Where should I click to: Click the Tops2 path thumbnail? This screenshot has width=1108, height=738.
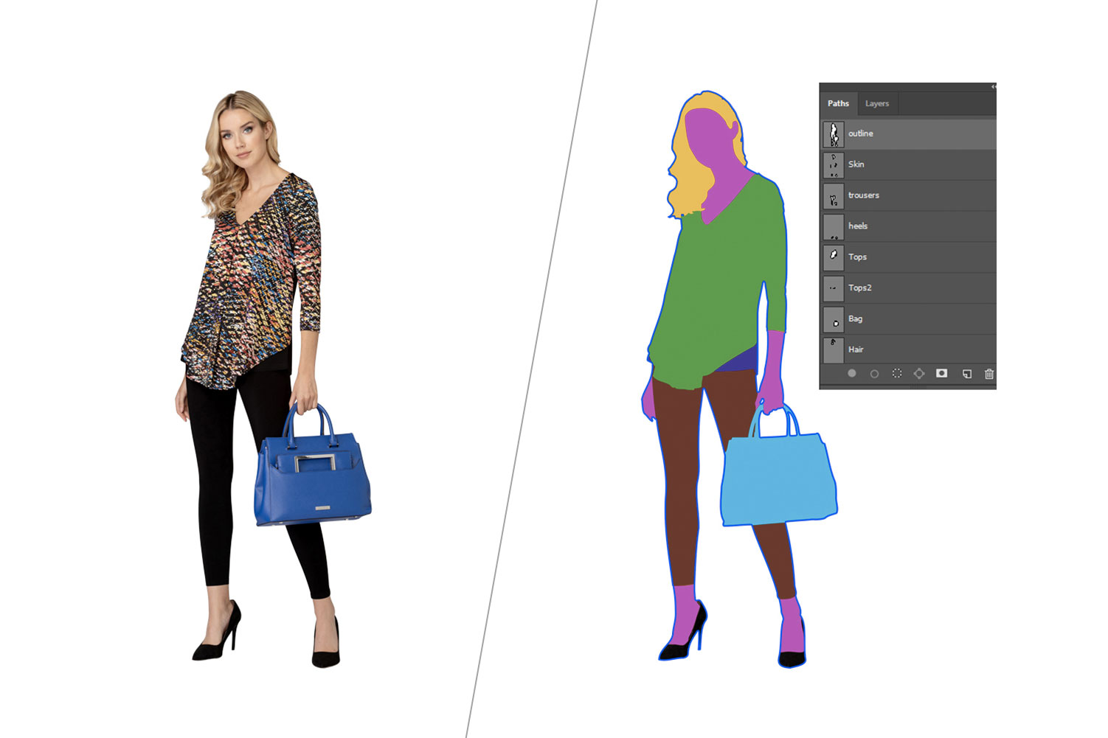point(834,289)
